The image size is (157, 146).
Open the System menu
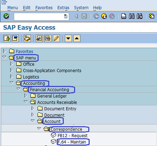point(81,8)
